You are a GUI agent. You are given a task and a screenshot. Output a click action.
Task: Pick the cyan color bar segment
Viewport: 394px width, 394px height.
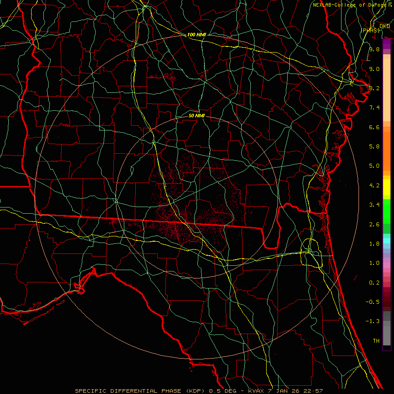[x=387, y=241]
